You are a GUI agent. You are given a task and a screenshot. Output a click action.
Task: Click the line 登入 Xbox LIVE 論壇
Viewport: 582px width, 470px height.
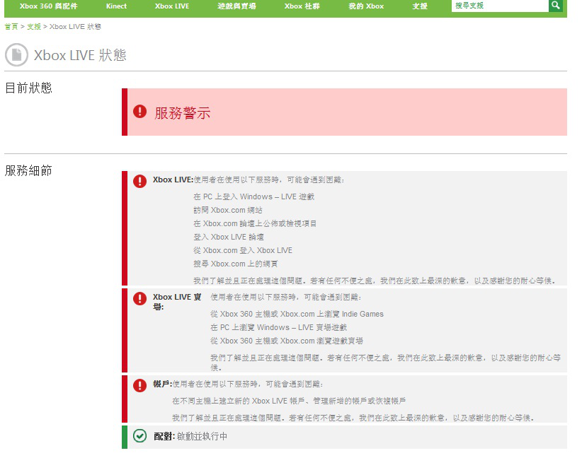tap(229, 237)
